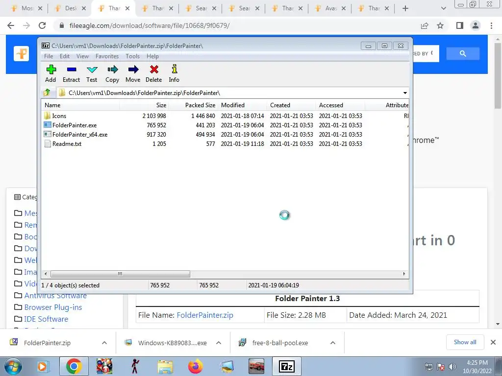Sort by Accessed column header
The image size is (502, 376).
click(x=340, y=105)
